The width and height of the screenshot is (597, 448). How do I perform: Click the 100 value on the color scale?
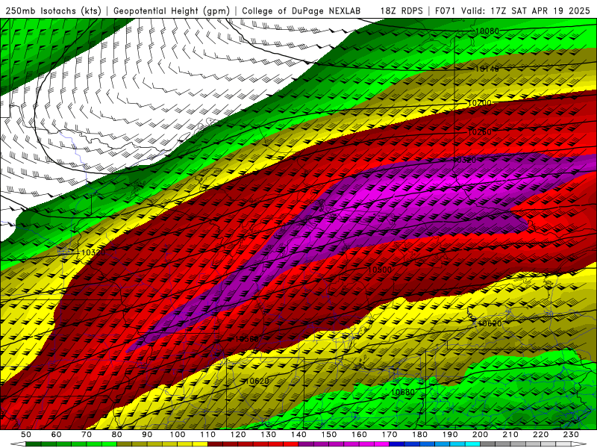click(x=178, y=435)
